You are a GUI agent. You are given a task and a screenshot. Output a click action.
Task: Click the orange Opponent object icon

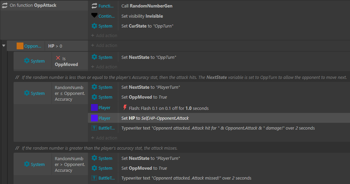[x=20, y=46]
